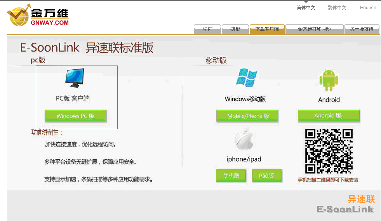Screen dimensions: 381x221
Task: Open the 刷新 tab
Action: [x=235, y=29]
